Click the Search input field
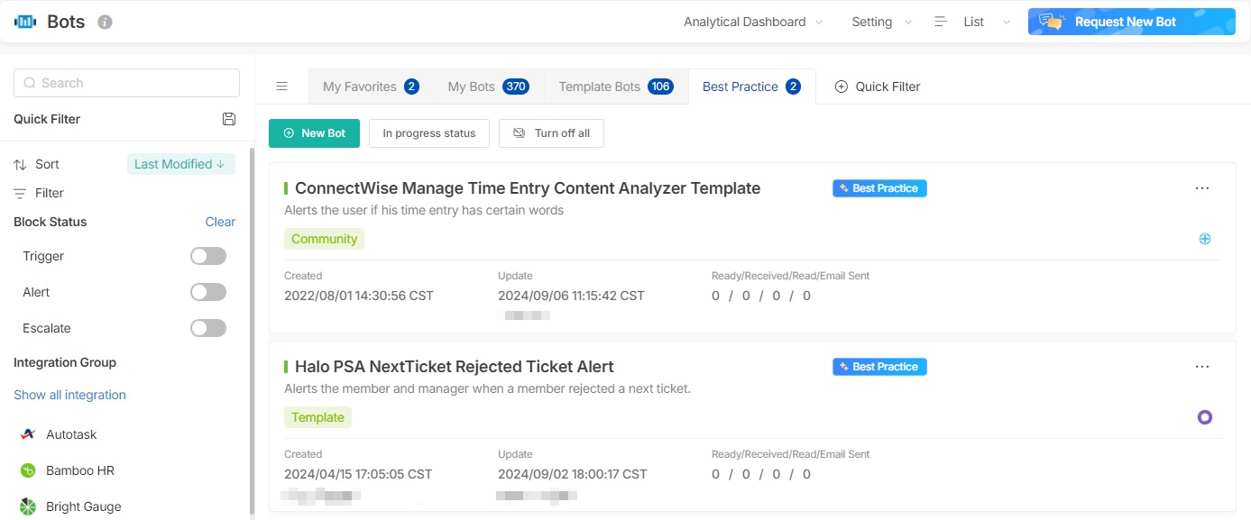 coord(127,83)
